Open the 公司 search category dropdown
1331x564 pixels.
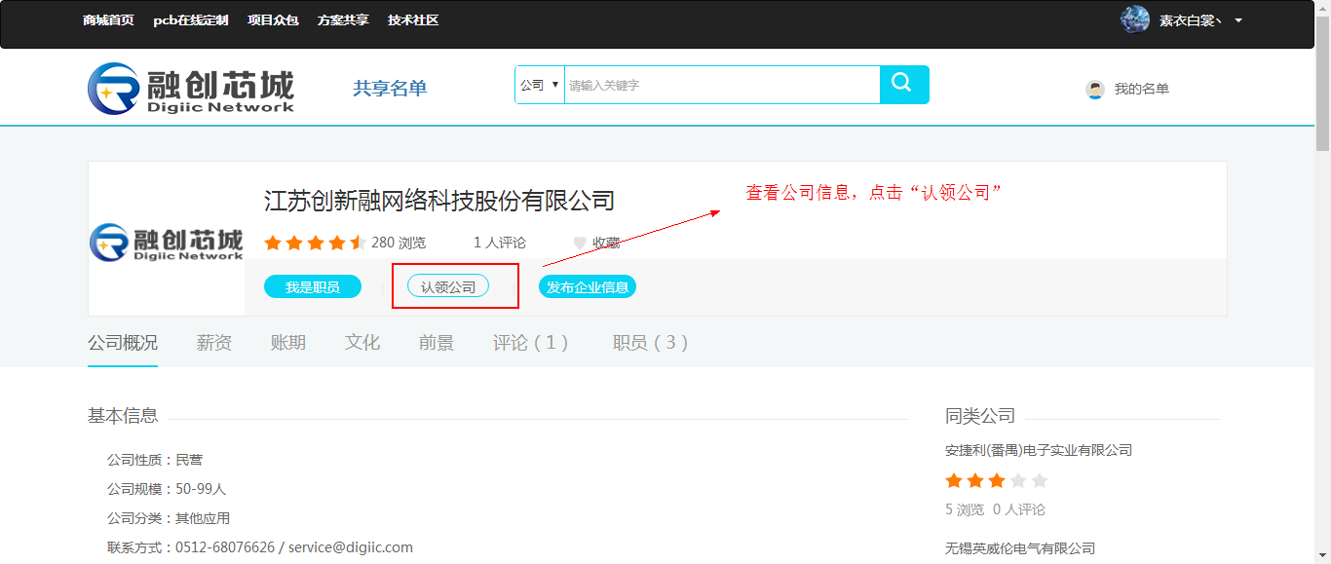[x=540, y=85]
